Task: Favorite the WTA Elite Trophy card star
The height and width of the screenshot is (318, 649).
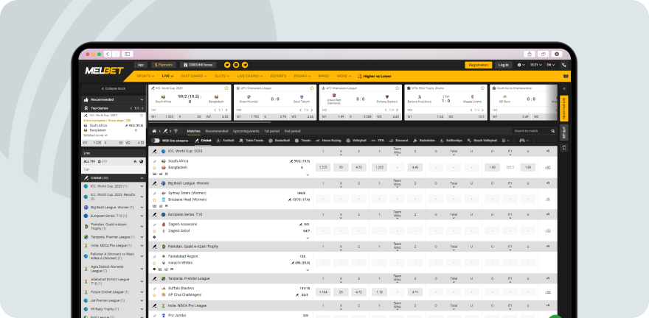Action: (x=482, y=88)
